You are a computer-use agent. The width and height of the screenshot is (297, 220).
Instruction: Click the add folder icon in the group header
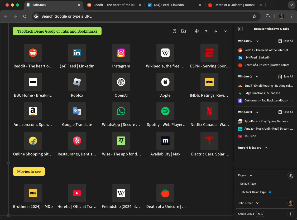[184, 31]
